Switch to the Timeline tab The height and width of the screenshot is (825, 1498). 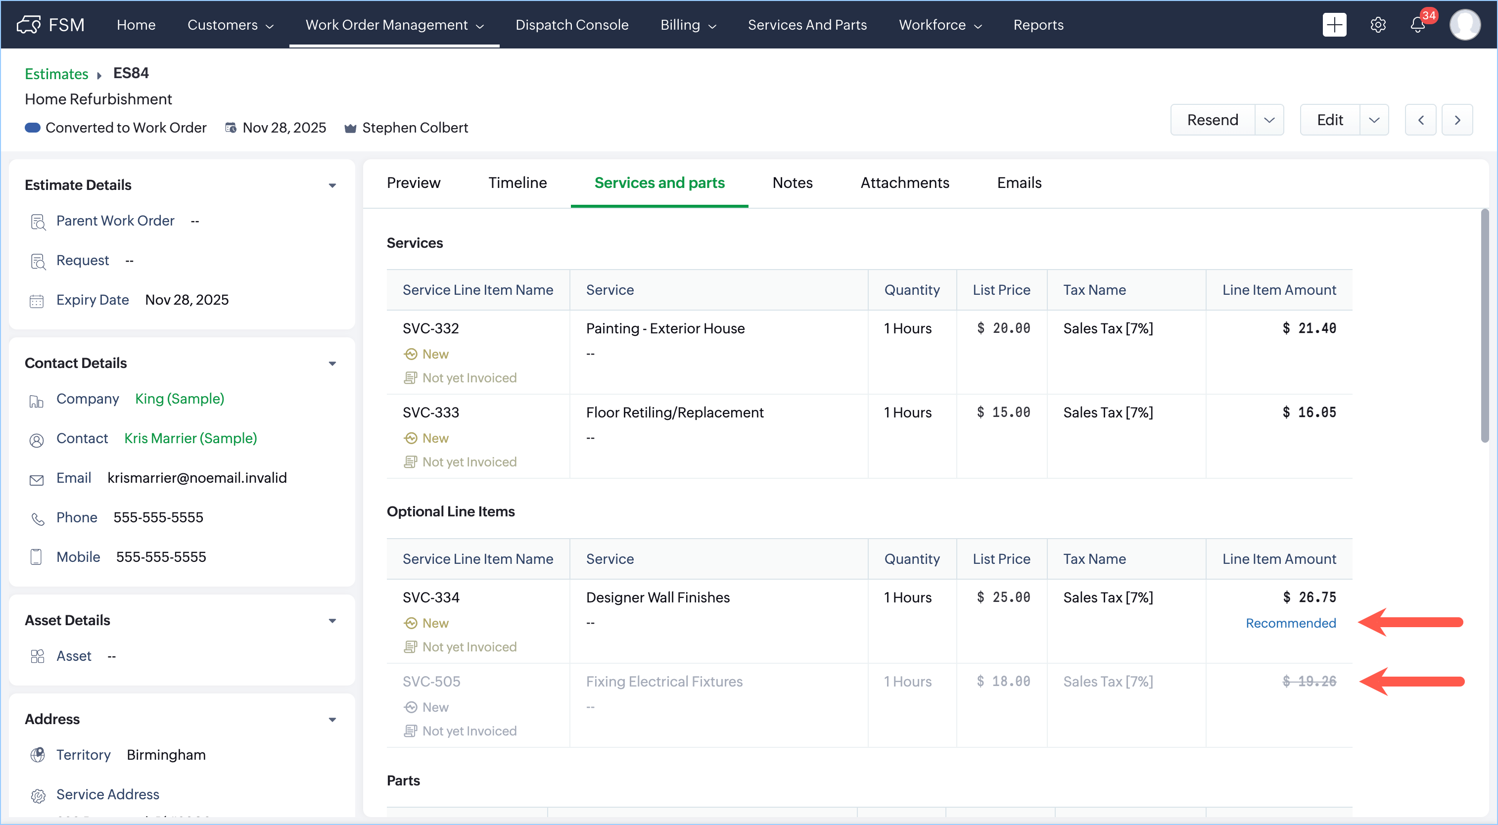pyautogui.click(x=517, y=183)
